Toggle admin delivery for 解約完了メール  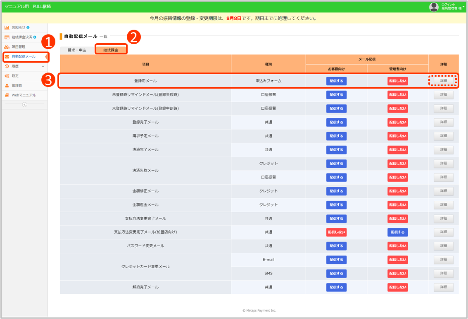point(397,287)
